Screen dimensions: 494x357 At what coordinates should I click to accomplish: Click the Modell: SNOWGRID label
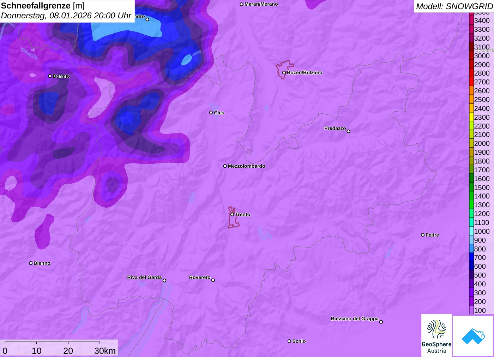(454, 6)
